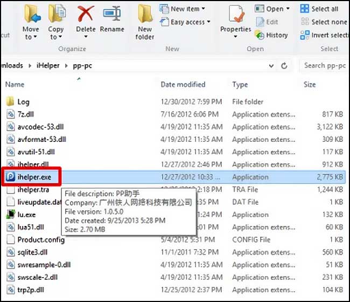Click the sqlite3.dll file icon
The image size is (350, 302).
[x=10, y=252]
